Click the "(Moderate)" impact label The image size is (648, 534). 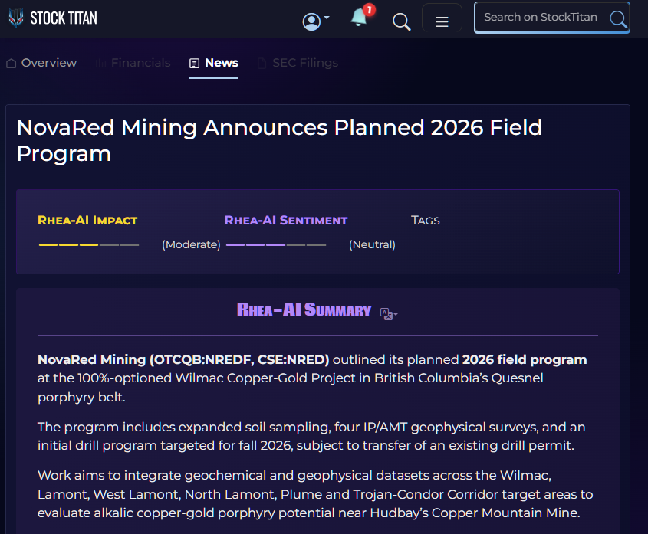coord(192,244)
